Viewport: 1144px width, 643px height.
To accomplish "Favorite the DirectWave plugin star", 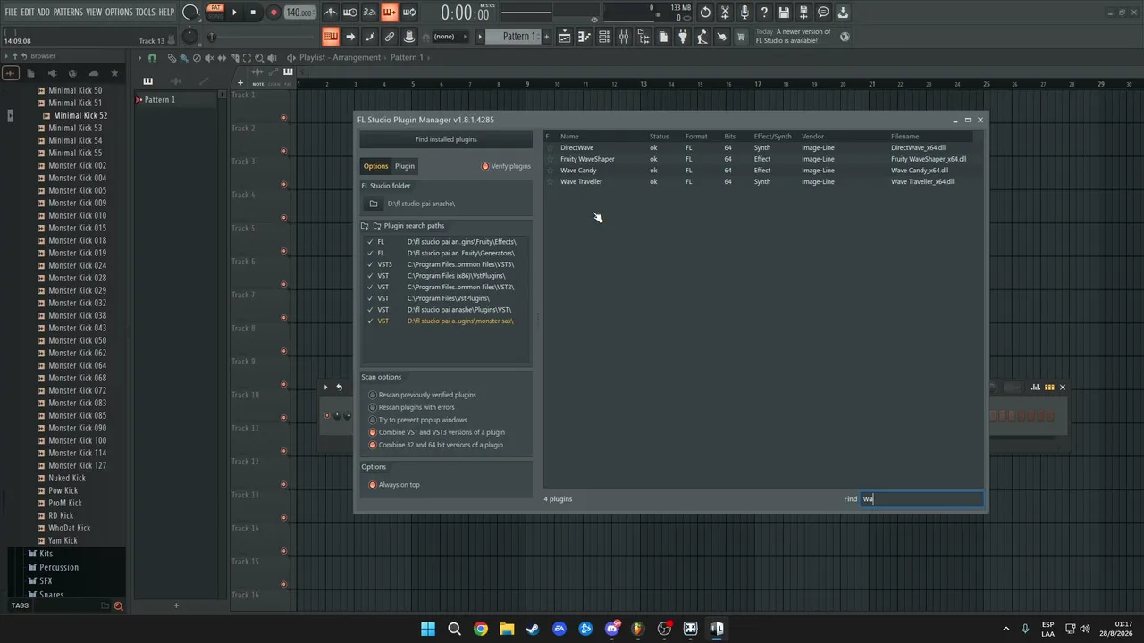I will (x=551, y=147).
